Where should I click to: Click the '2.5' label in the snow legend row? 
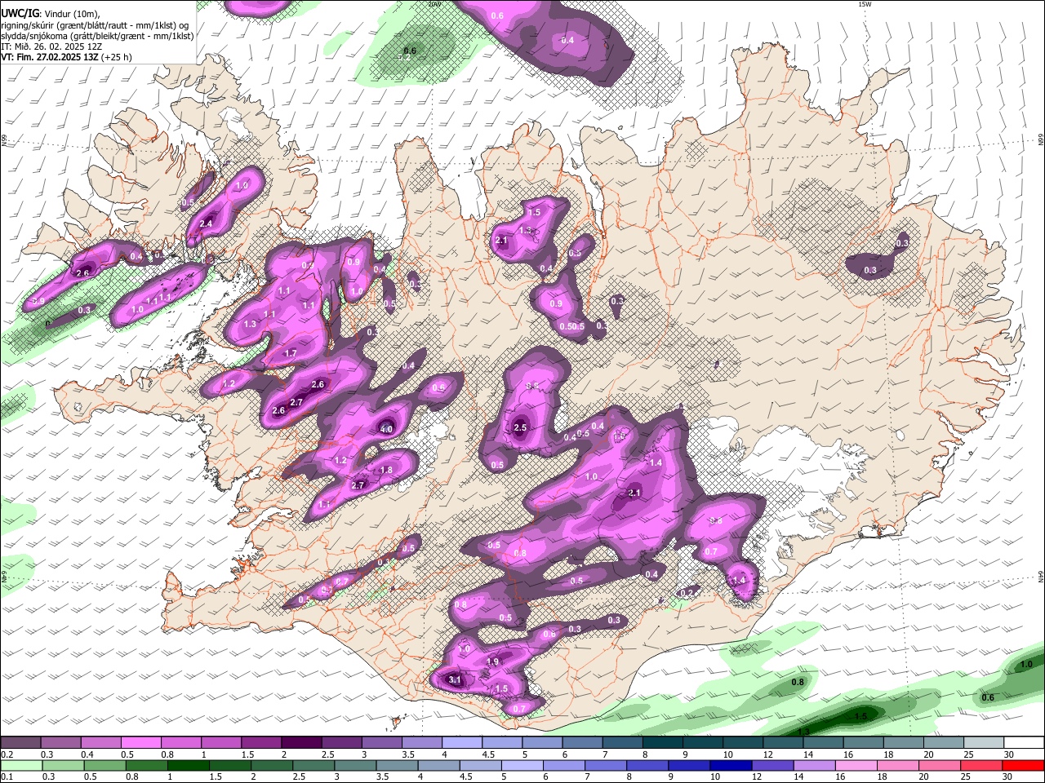(327, 754)
